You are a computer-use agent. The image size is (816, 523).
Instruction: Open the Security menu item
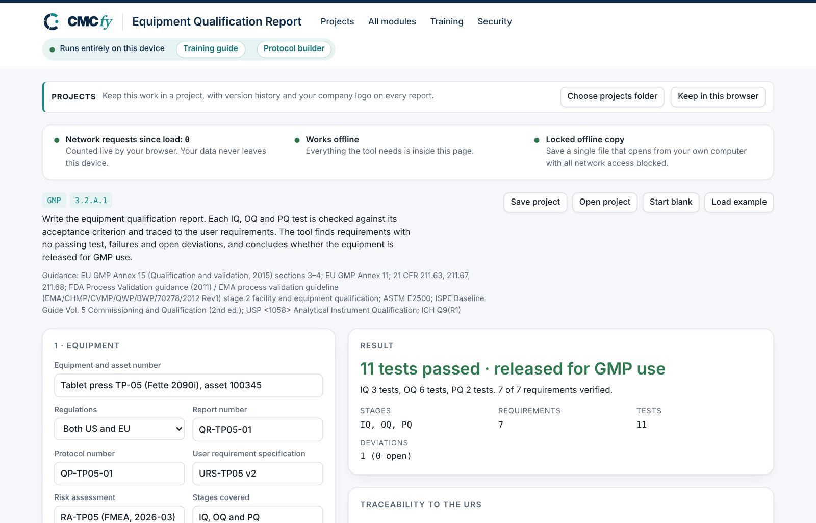tap(495, 21)
